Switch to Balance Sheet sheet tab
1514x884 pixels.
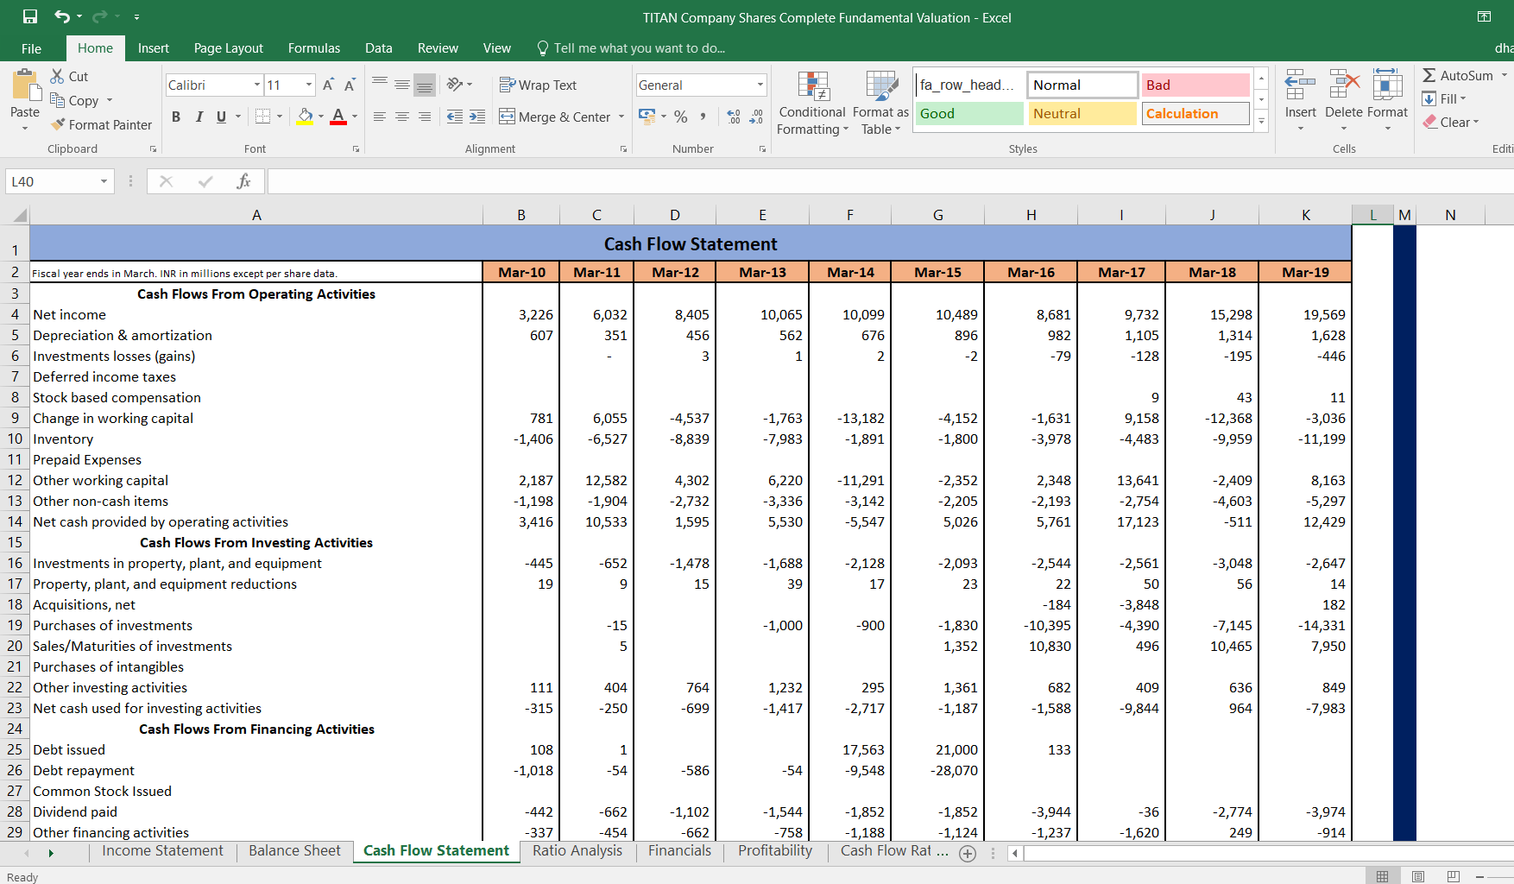point(294,851)
